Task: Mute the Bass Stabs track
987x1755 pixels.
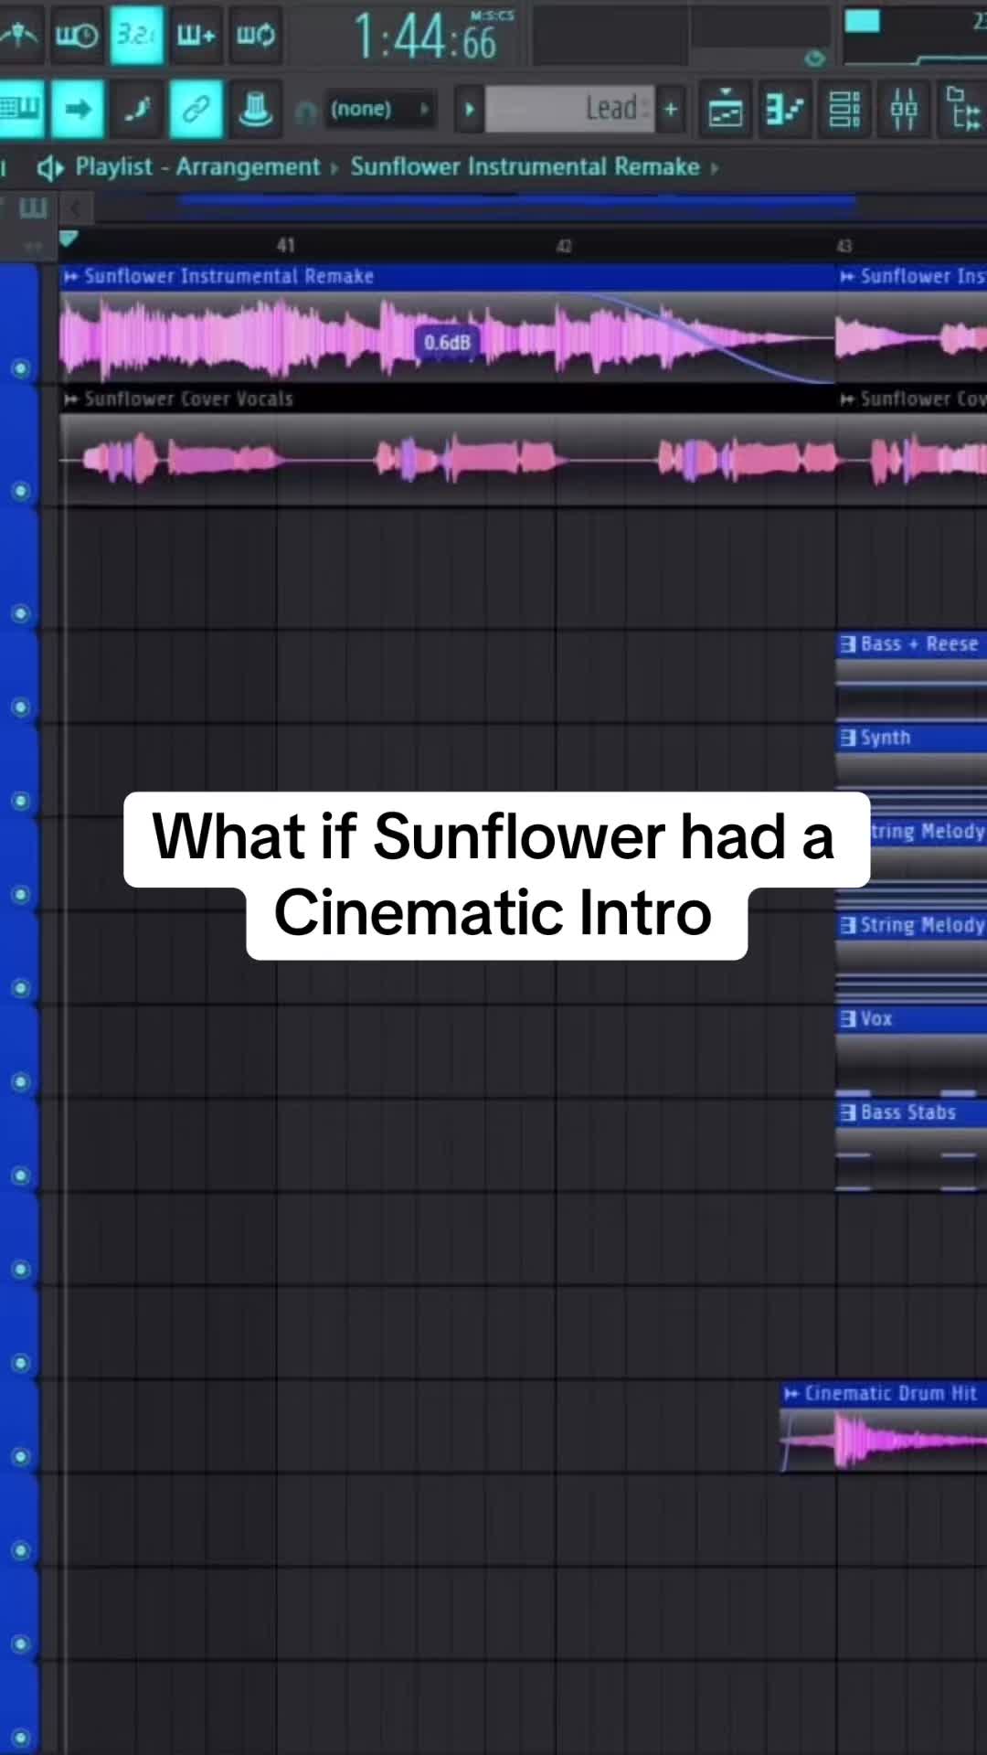Action: 20,1175
